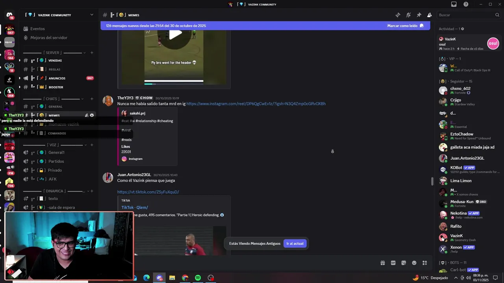Open the instagram.com reel link
The width and height of the screenshot is (504, 283).
[x=256, y=104]
